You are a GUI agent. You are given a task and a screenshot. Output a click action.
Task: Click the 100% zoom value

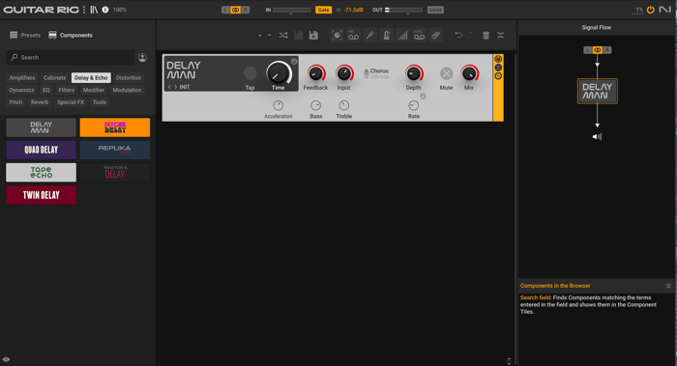pos(120,10)
